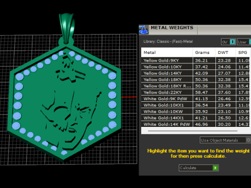Select the Metal Weights tab title
Viewport: 251px width, 188px height.
tap(172, 28)
